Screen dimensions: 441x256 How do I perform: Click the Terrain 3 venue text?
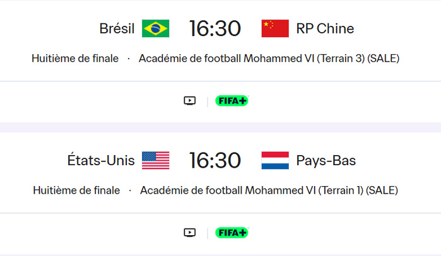coord(269,59)
